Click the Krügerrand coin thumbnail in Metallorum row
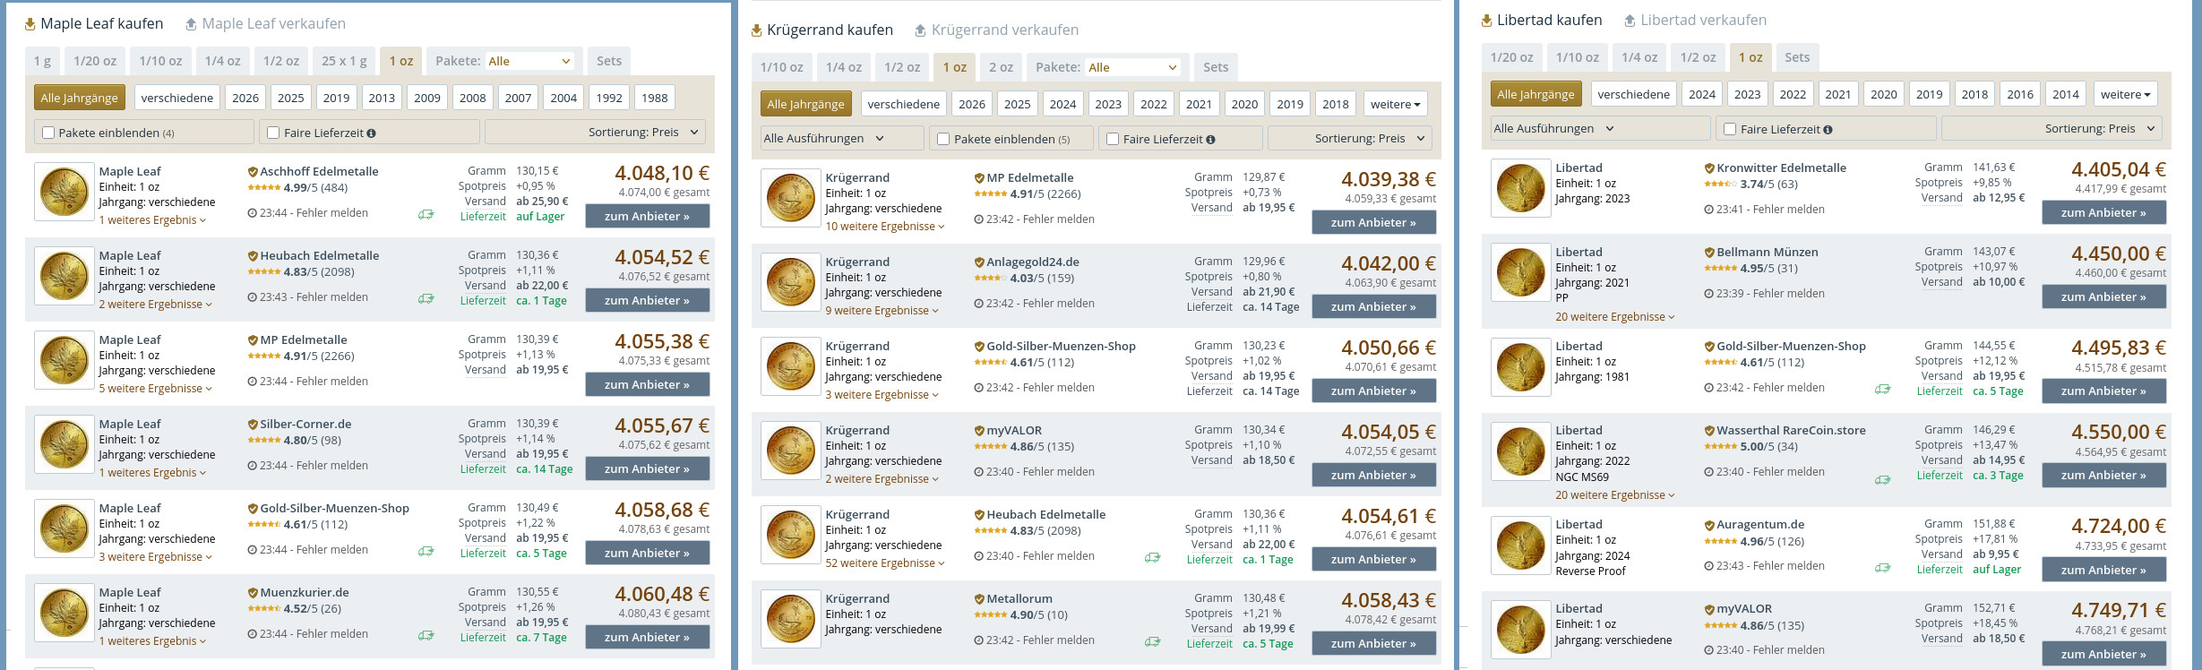The height and width of the screenshot is (670, 2202). (791, 619)
